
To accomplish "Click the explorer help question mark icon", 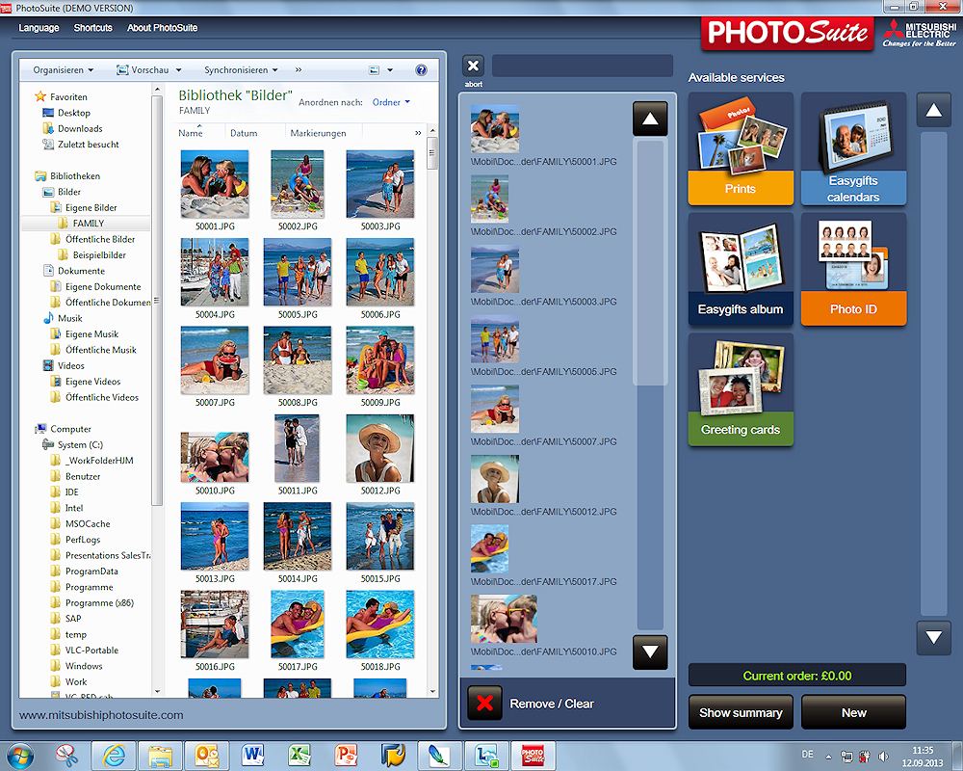I will (x=421, y=70).
